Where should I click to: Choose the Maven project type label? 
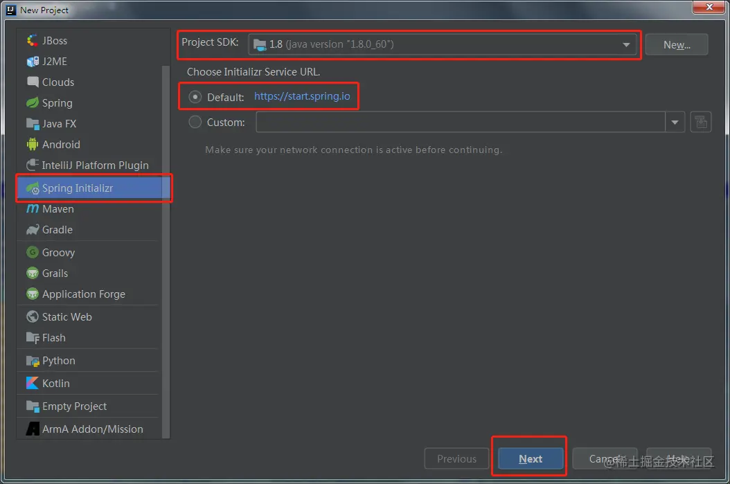click(58, 209)
